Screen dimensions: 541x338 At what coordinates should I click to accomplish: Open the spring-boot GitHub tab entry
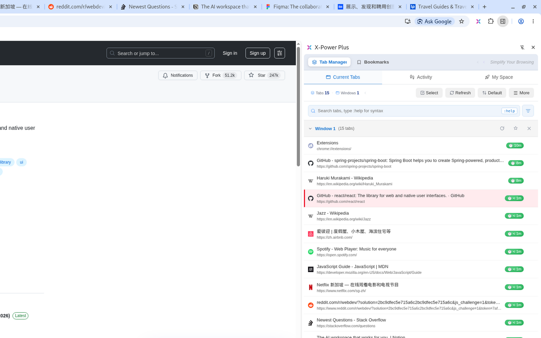[421, 163]
